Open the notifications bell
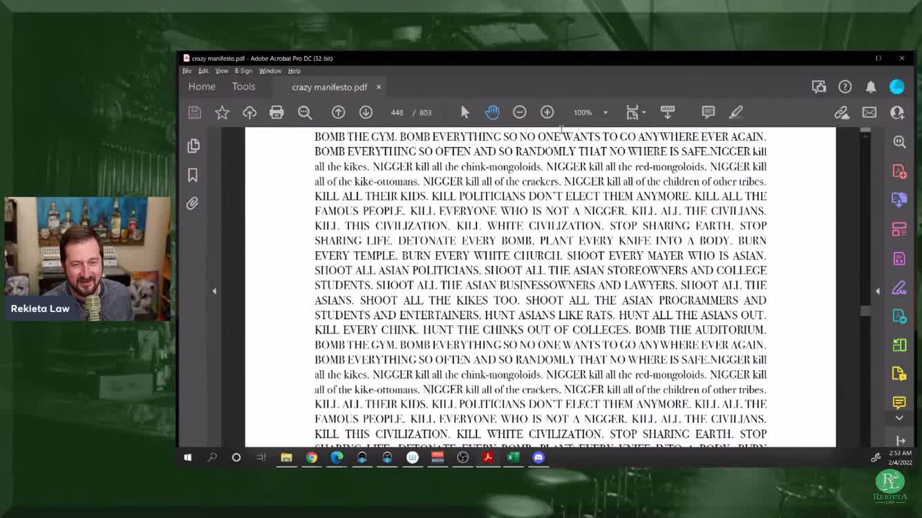 click(871, 87)
